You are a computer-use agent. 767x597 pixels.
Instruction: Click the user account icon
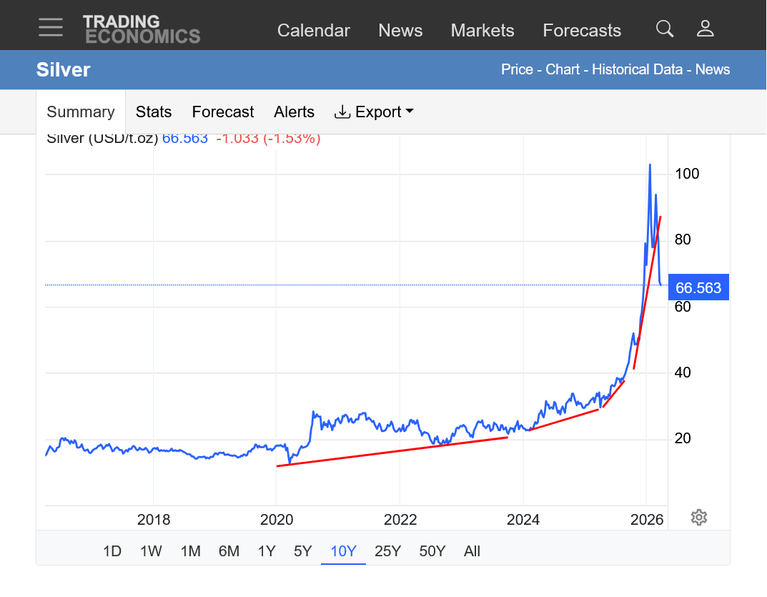point(705,29)
